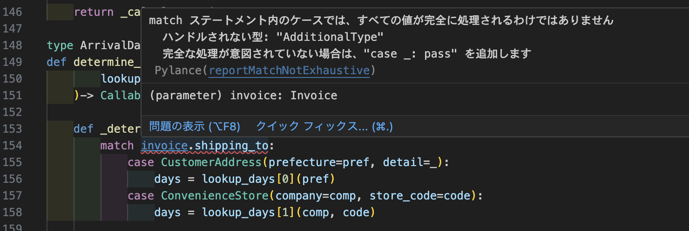Viewport: 689px width, 231px height.
Task: Select line number 158 in gutter
Action: point(13,212)
